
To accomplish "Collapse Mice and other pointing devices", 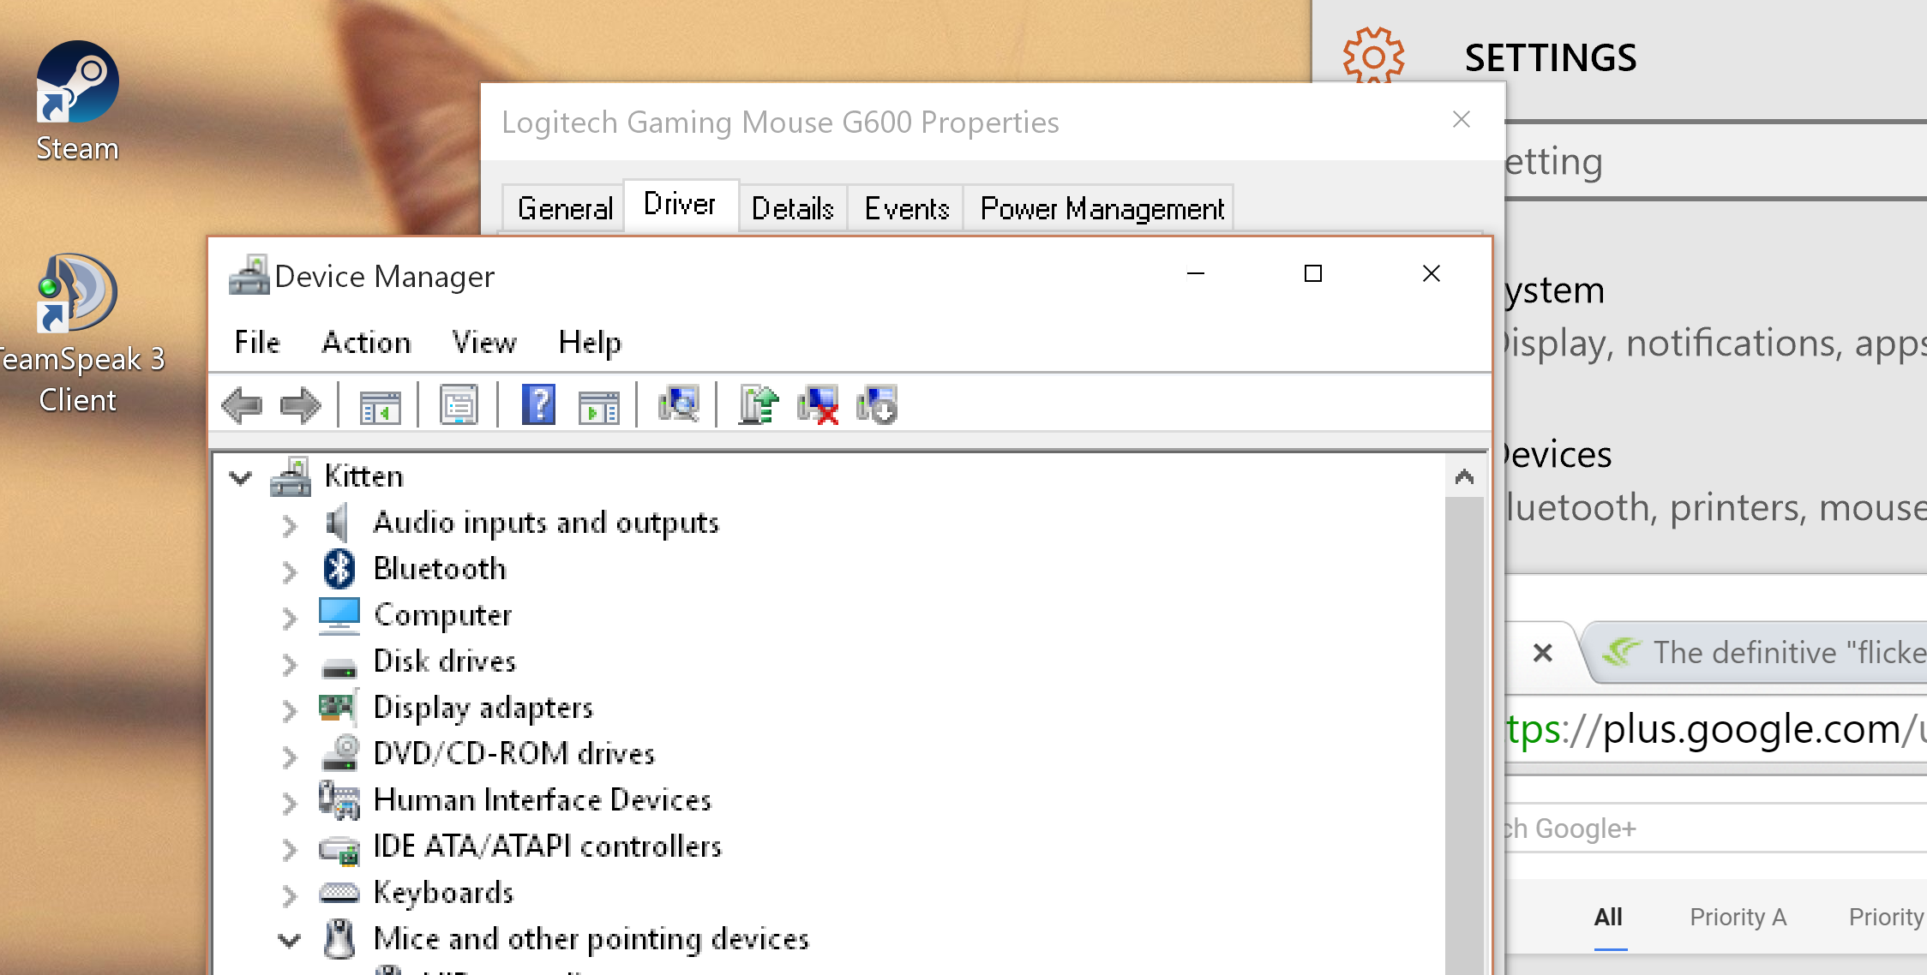I will click(290, 940).
